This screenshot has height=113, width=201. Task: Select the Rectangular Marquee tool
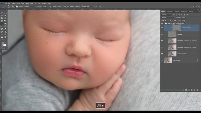point(5,13)
